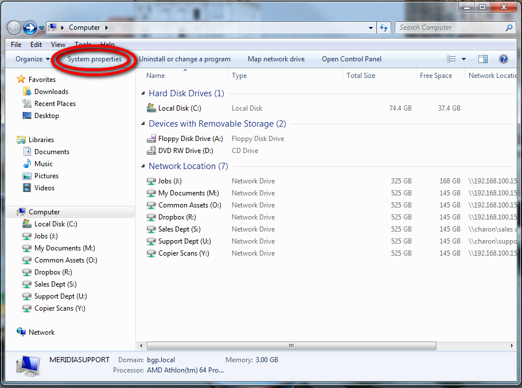Click Map network drive

coord(276,59)
